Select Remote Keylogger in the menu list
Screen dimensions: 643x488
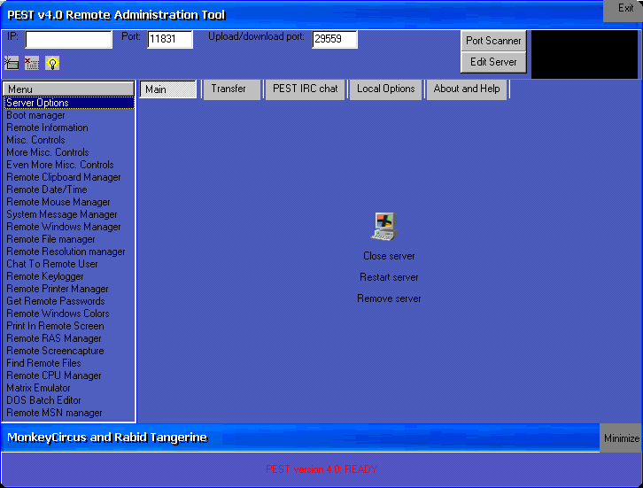pyautogui.click(x=45, y=276)
